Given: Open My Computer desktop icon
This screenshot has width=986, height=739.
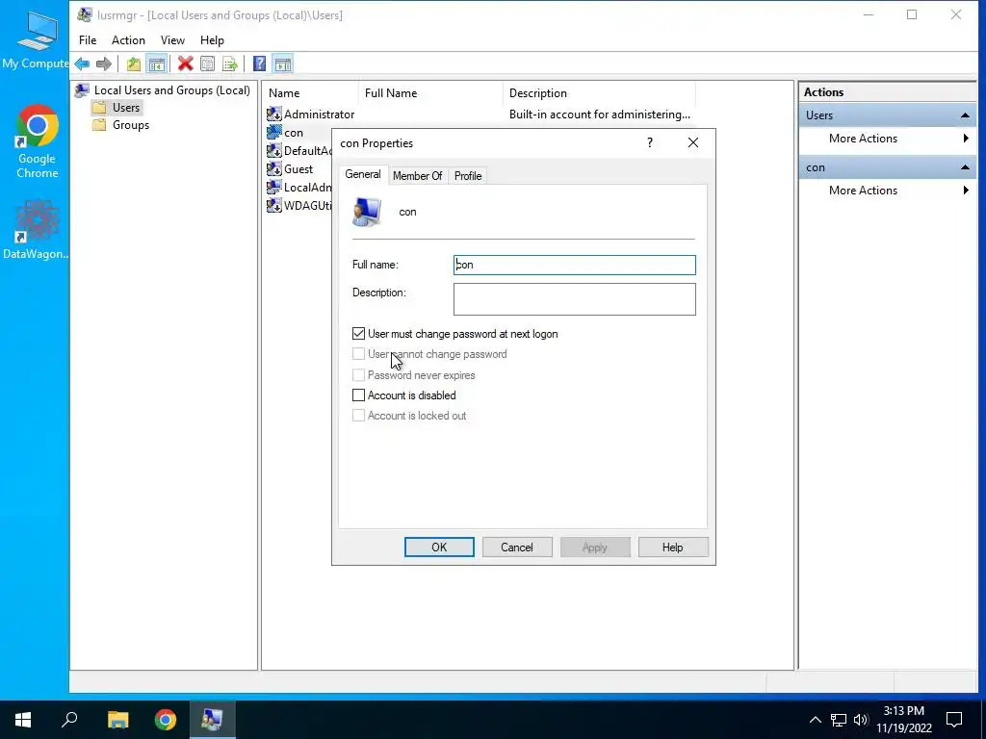Looking at the screenshot, I should [36, 38].
